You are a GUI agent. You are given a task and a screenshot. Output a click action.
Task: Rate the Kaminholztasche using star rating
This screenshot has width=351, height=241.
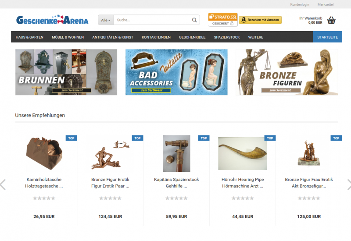[44, 198]
